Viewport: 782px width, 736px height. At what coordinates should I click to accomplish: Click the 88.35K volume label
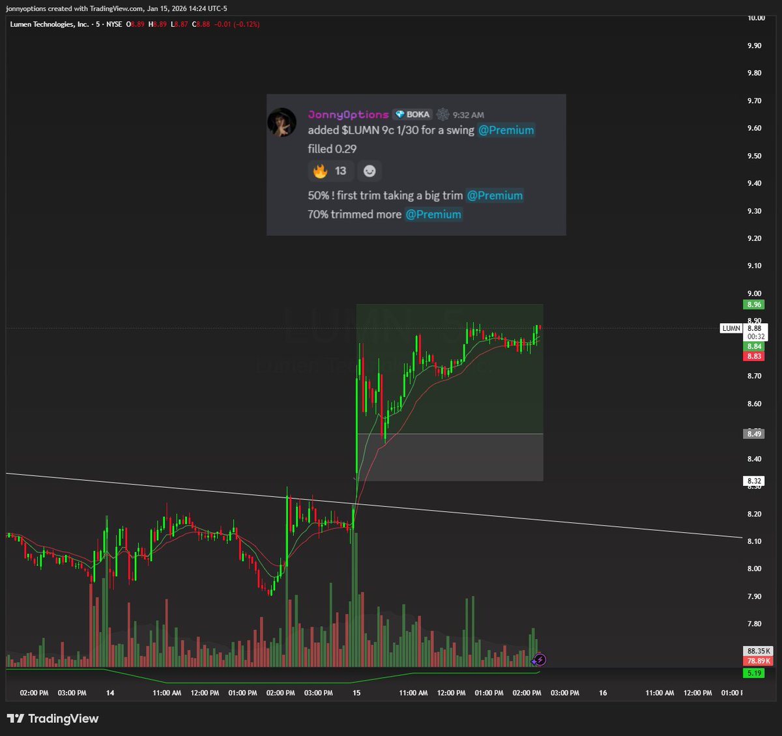coord(759,651)
